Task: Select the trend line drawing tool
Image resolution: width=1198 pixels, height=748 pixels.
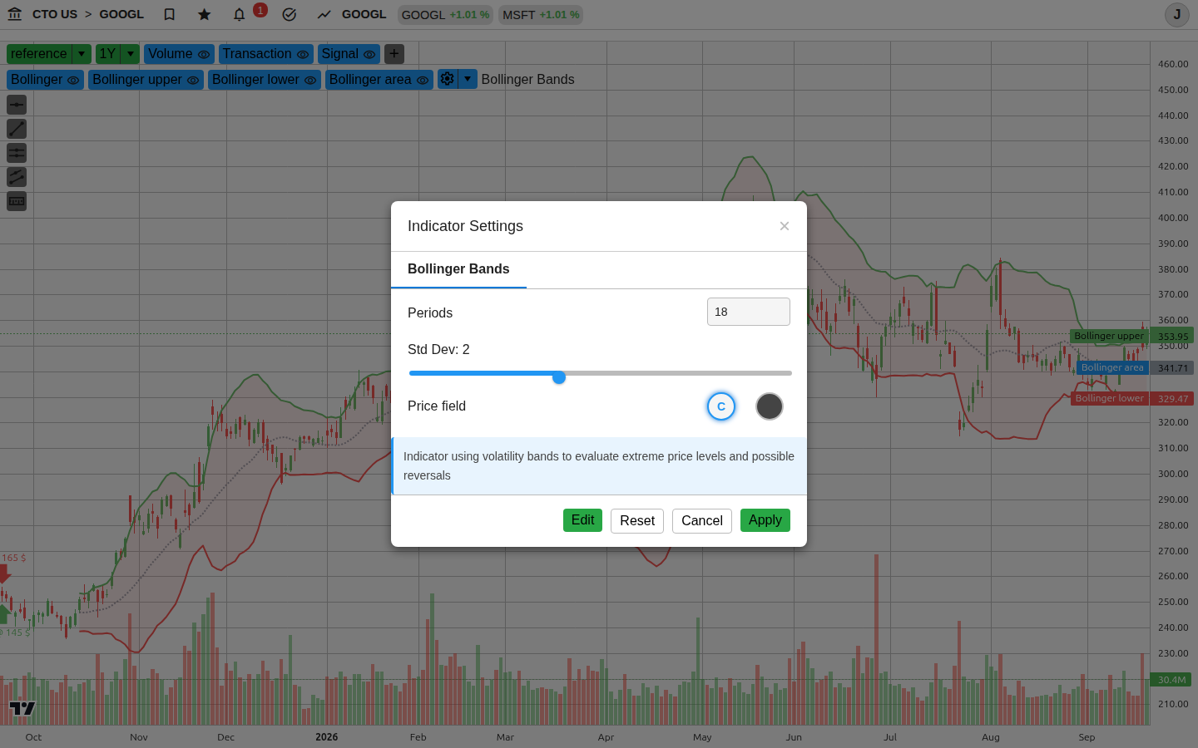Action: pyautogui.click(x=17, y=129)
